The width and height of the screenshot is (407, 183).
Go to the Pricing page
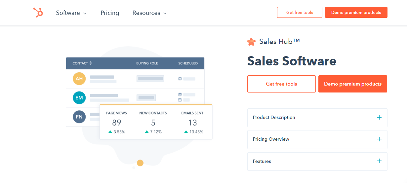110,13
